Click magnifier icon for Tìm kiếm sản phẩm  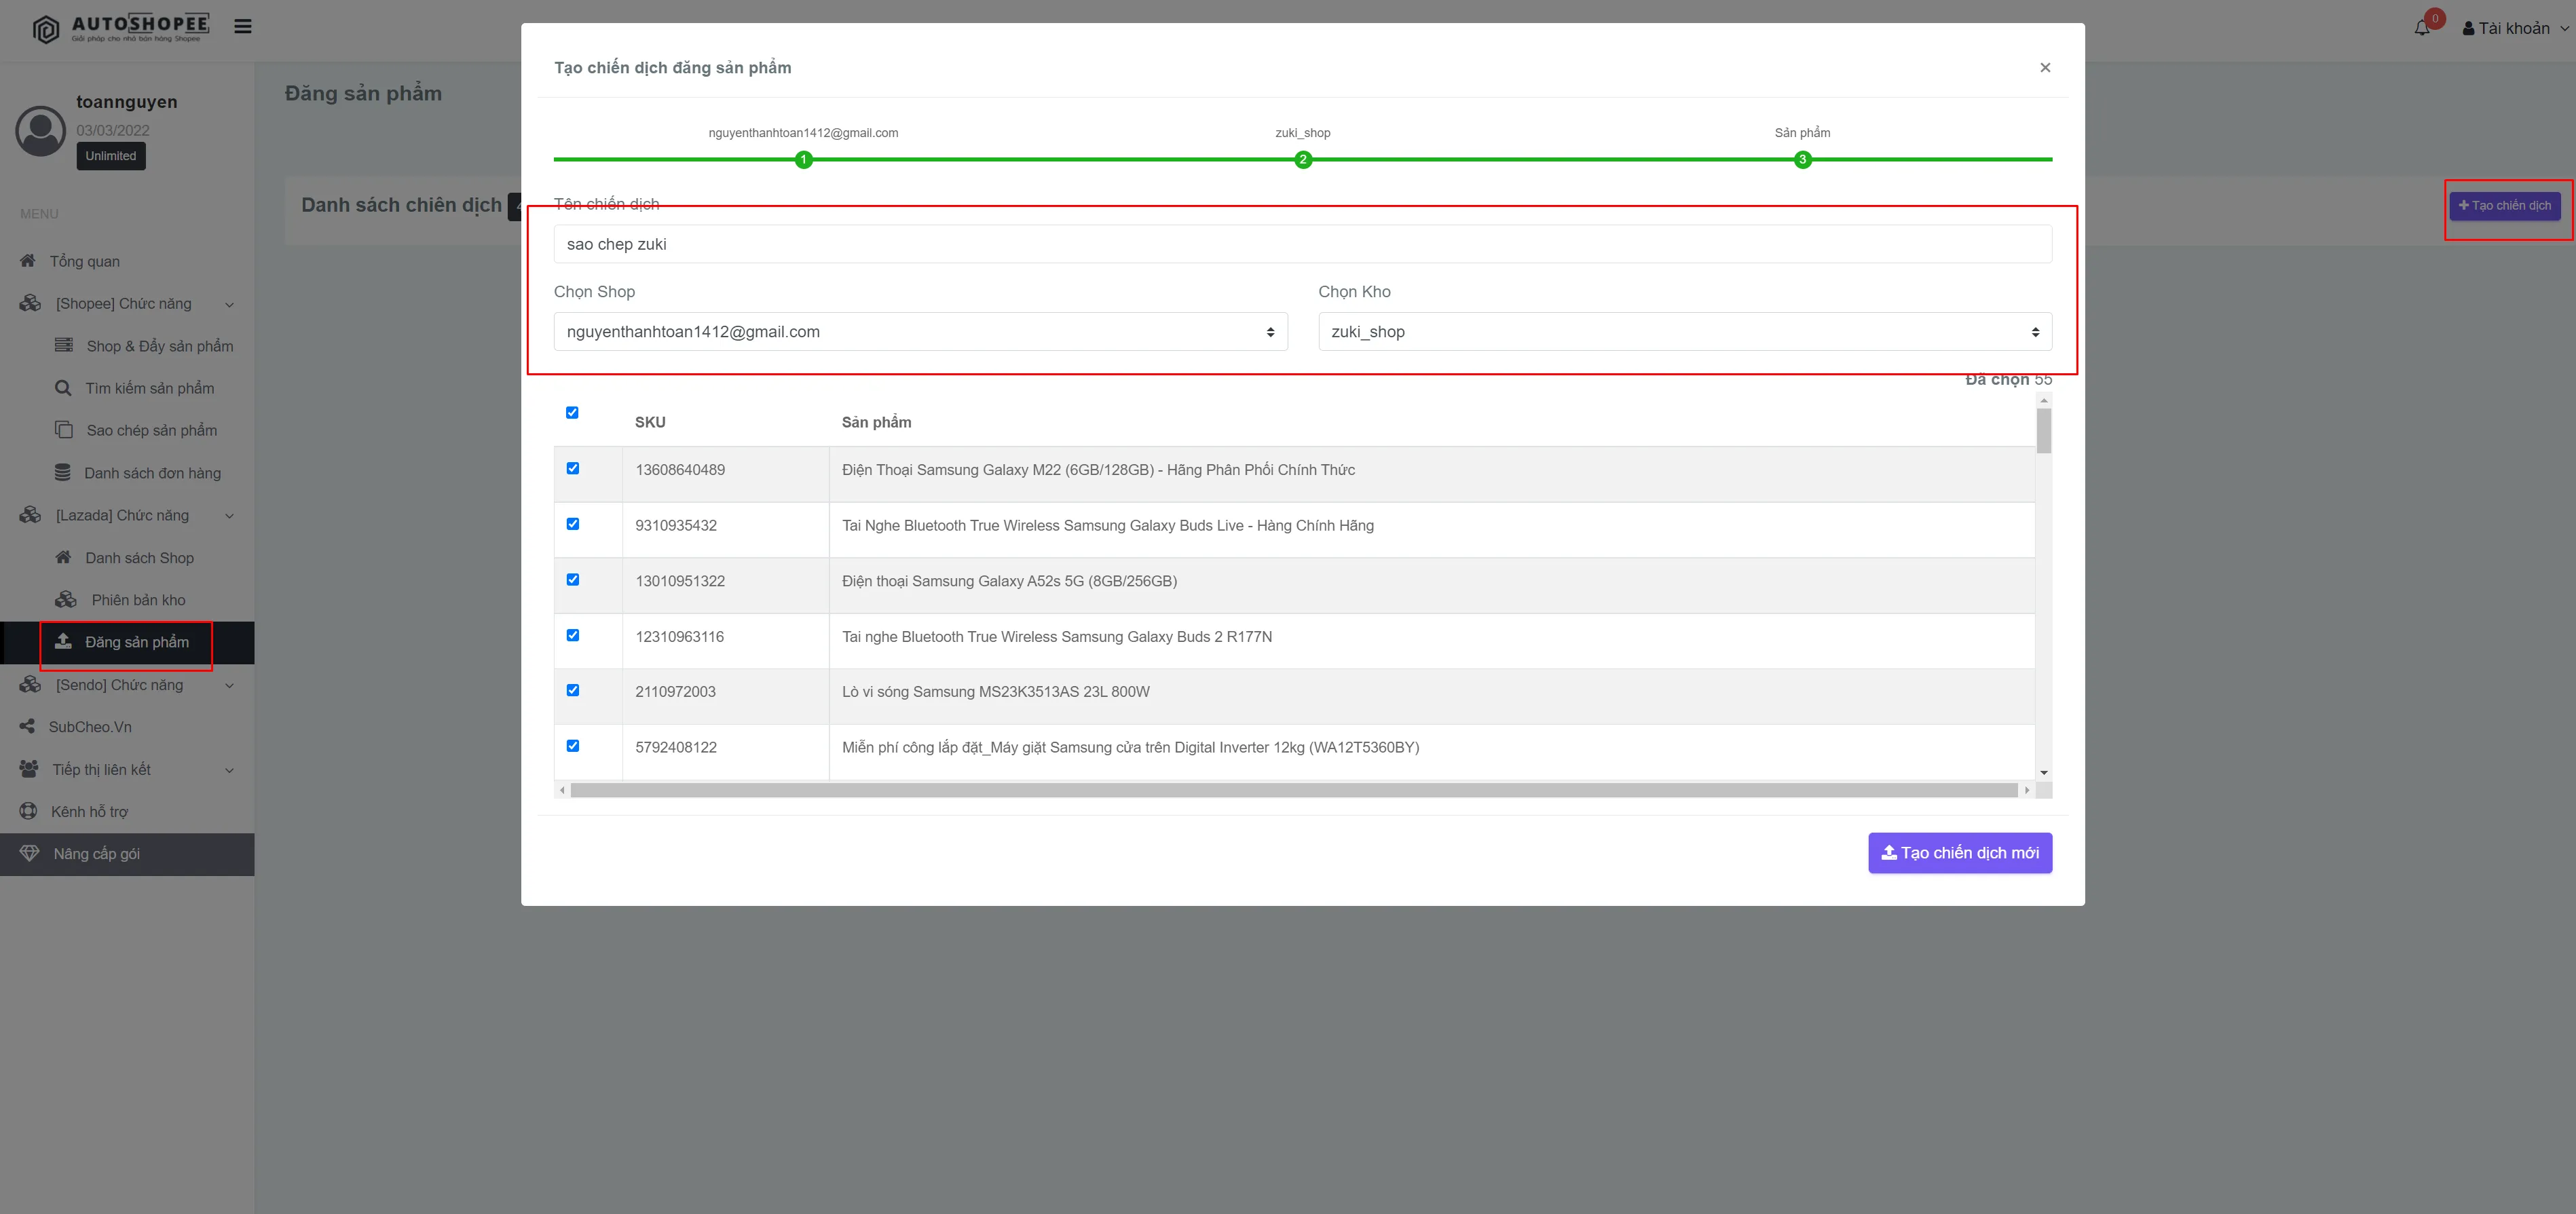click(x=63, y=388)
